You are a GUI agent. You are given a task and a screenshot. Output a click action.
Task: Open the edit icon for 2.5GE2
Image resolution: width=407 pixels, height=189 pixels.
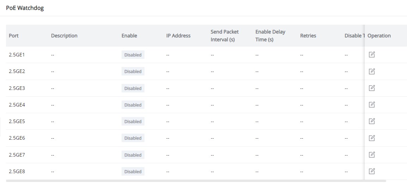(372, 71)
